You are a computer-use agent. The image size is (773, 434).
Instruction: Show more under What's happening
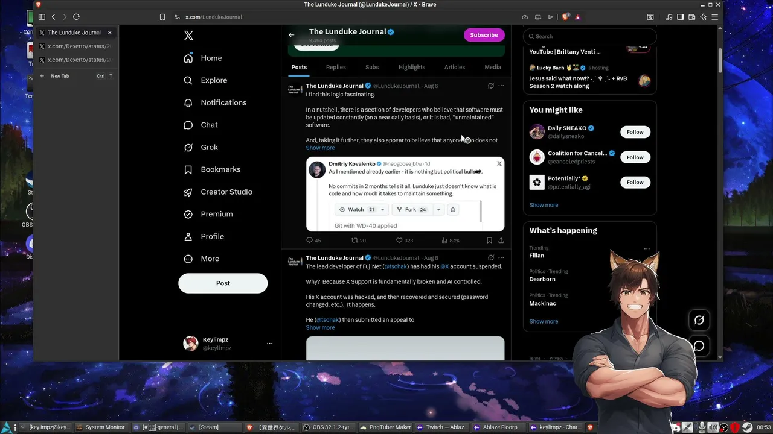(x=544, y=322)
